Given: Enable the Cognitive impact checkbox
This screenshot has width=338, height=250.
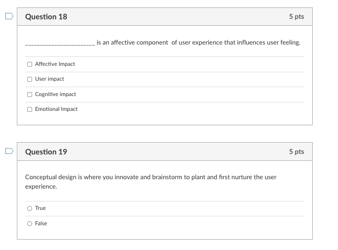Looking at the screenshot, I should click(x=30, y=94).
